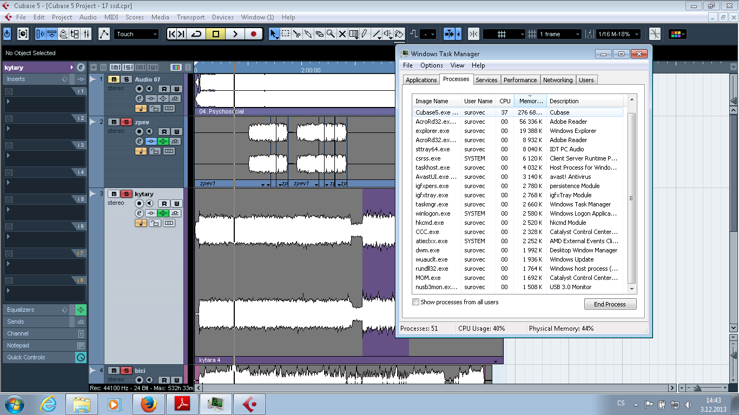The image size is (739, 415).
Task: Open the Transport menu
Action: click(190, 17)
